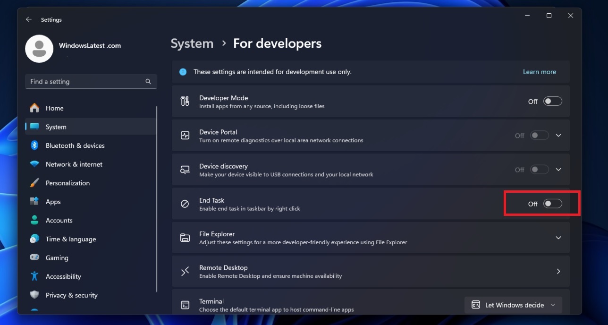Enable Developer Mode

[552, 101]
